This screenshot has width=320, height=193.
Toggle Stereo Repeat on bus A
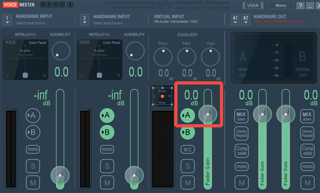pos(241,134)
